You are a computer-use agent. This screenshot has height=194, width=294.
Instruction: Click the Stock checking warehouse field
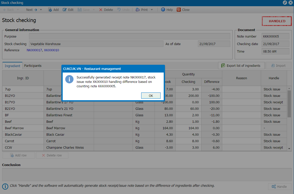coord(96,44)
